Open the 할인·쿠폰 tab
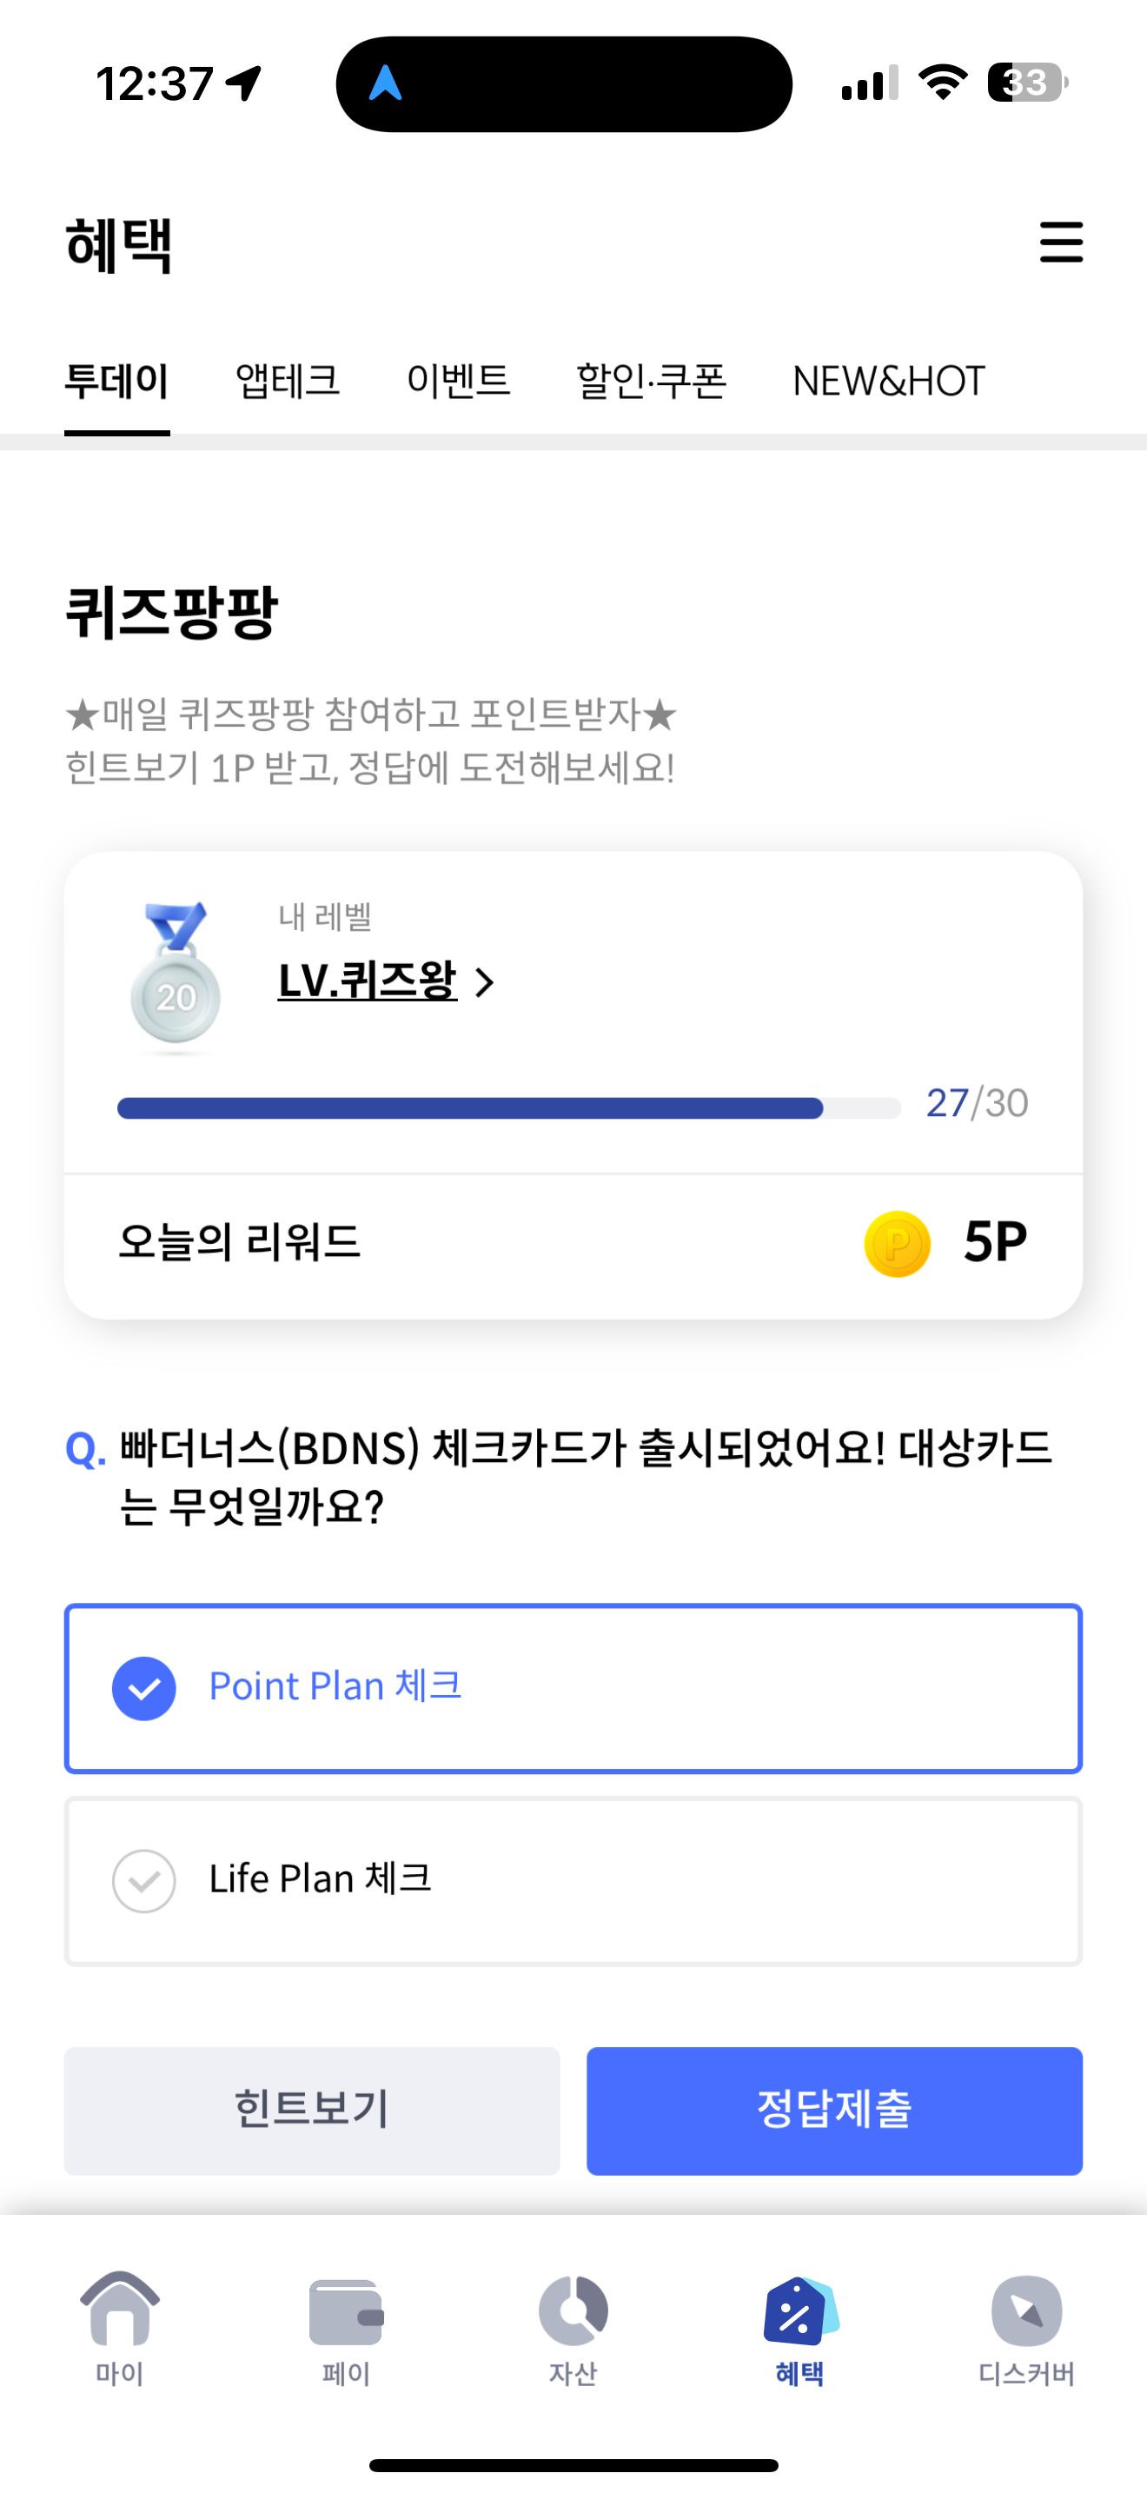This screenshot has height=2493, width=1147. point(651,382)
